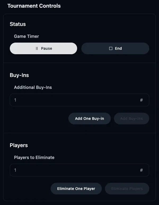Click the hash icon in Players to Eliminate field
This screenshot has width=159, height=205.
[x=142, y=170]
